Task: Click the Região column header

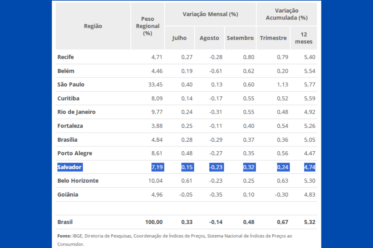Action: coord(93,26)
